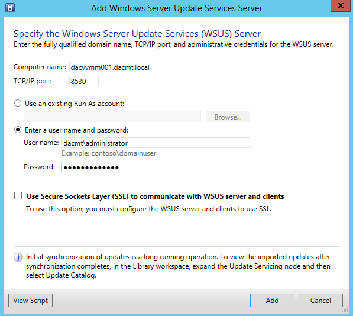This screenshot has width=353, height=316.
Task: Click the 'Initial synchronization of updates' info text
Action: tap(178, 266)
